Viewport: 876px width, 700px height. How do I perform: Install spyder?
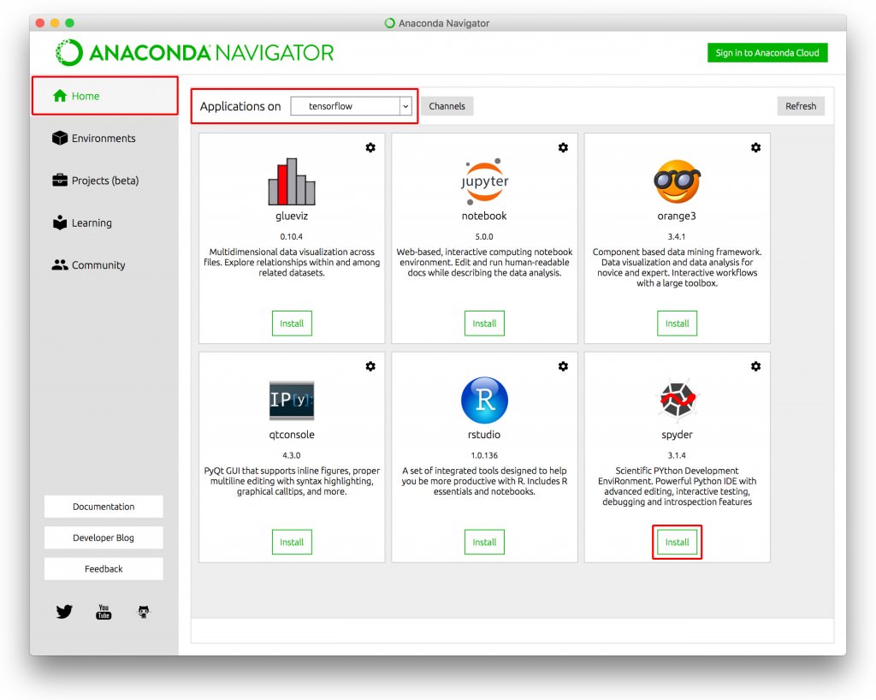(678, 542)
